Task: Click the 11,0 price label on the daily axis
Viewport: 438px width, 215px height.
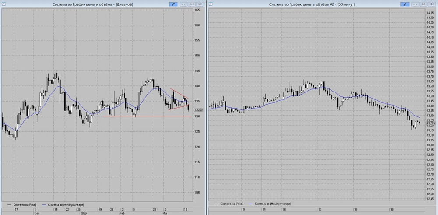Action: click(197, 177)
